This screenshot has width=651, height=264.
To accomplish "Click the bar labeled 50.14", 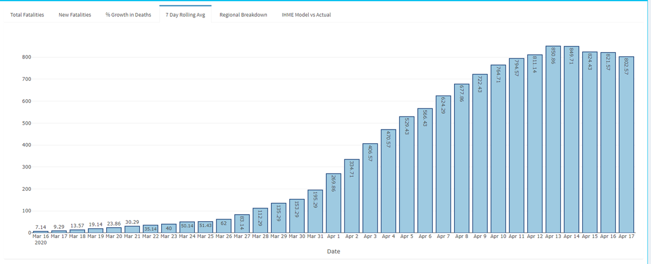I will 188,227.
